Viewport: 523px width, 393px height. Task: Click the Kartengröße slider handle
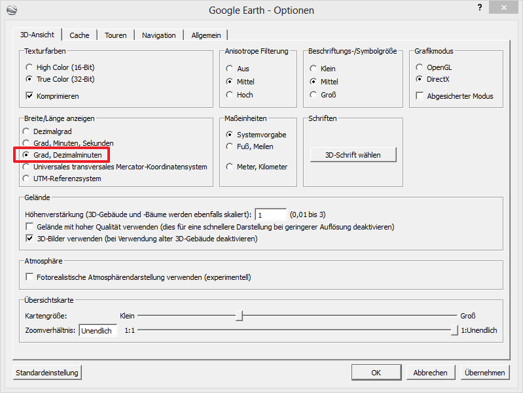pyautogui.click(x=239, y=316)
